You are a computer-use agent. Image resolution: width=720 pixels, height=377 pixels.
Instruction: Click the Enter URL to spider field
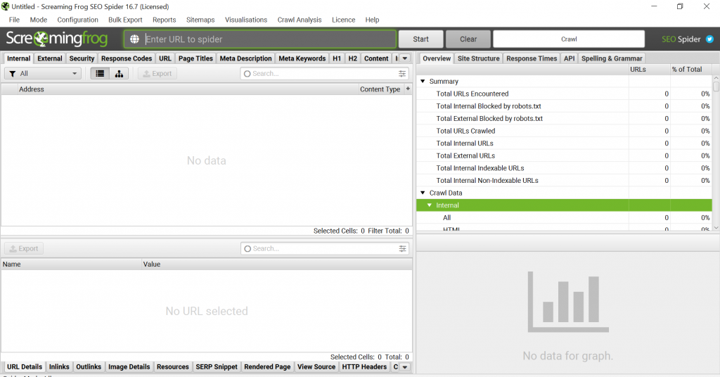point(260,39)
